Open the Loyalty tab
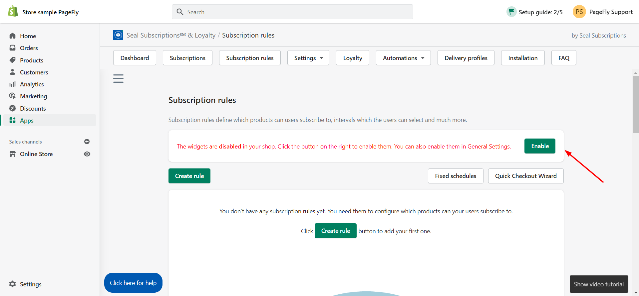The width and height of the screenshot is (639, 296). pyautogui.click(x=353, y=58)
